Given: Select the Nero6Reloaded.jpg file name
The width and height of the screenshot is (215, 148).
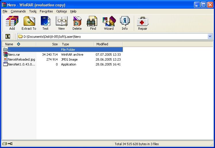Looking at the screenshot, I should 22,59.
